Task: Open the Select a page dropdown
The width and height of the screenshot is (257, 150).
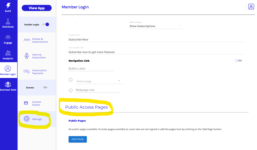Action: pyautogui.click(x=99, y=81)
